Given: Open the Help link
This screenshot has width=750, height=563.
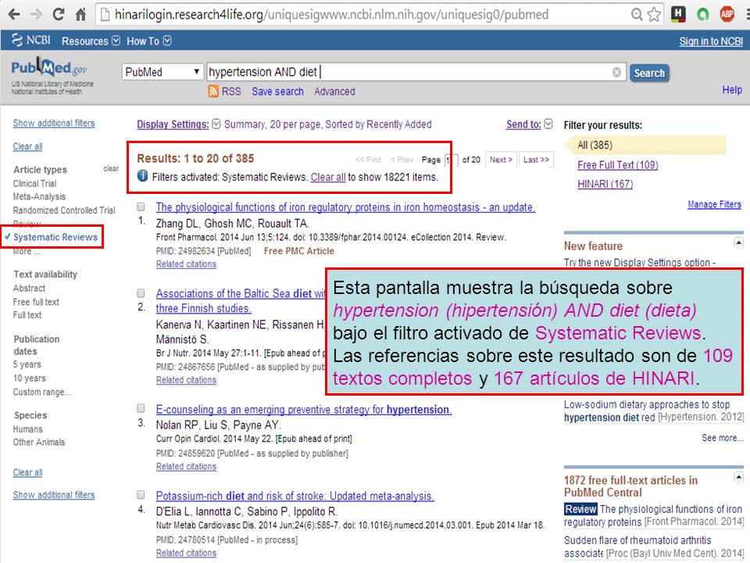Looking at the screenshot, I should (732, 90).
